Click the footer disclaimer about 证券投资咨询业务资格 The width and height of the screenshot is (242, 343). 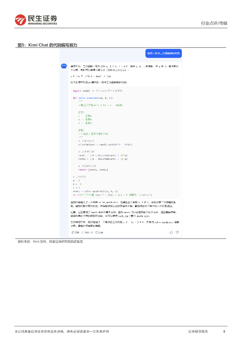coord(62,331)
